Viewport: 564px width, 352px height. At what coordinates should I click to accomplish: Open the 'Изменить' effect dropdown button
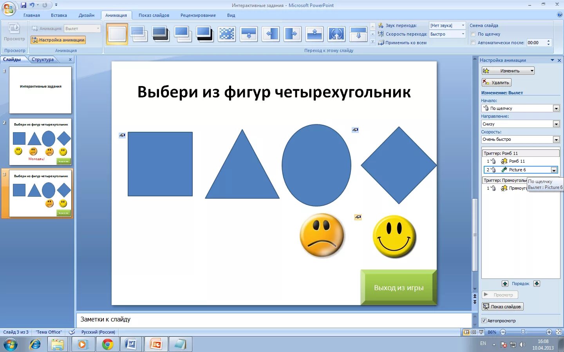click(508, 71)
